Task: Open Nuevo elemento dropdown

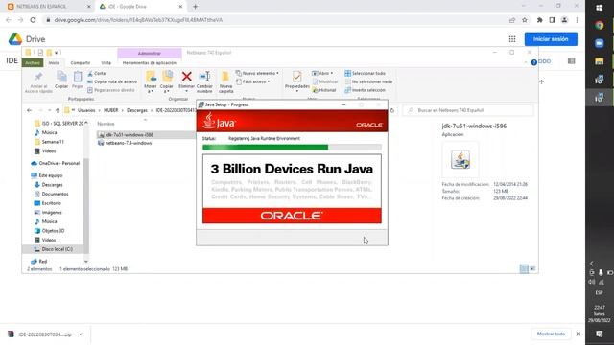Action: [x=257, y=73]
